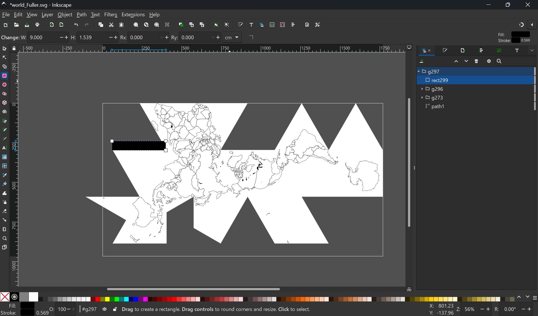The width and height of the screenshot is (538, 316).
Task: Open snapping options popup arrow
Action: pyautogui.click(x=532, y=25)
